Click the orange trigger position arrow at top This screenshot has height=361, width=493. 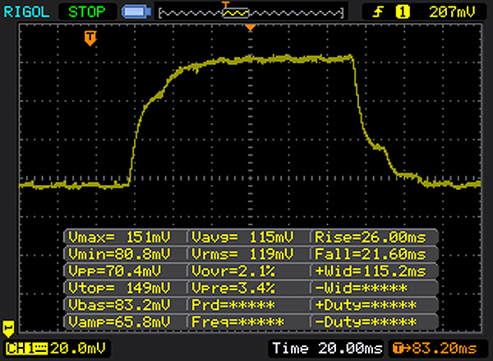(251, 29)
